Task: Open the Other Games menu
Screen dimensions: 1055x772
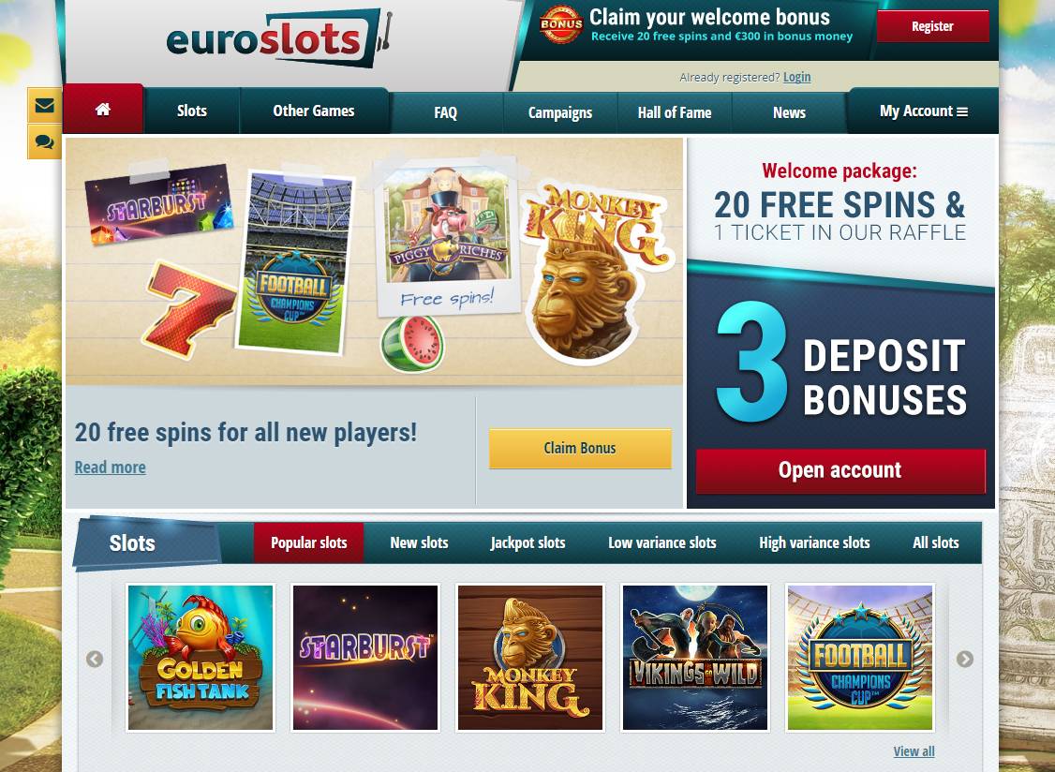Action: click(314, 111)
